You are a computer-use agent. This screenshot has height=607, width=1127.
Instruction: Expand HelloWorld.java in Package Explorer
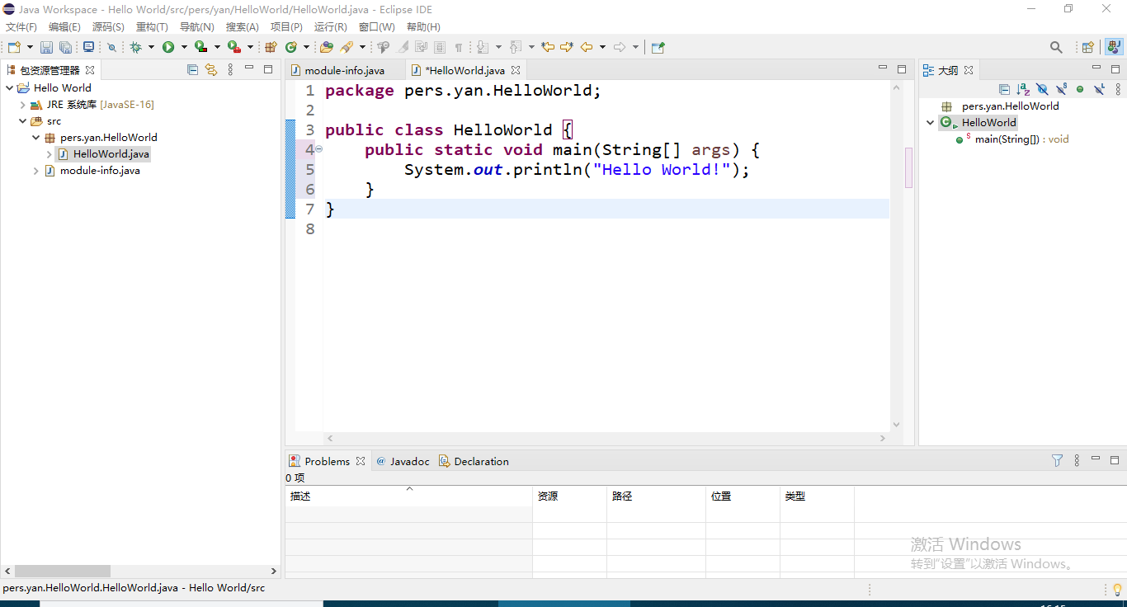click(50, 154)
